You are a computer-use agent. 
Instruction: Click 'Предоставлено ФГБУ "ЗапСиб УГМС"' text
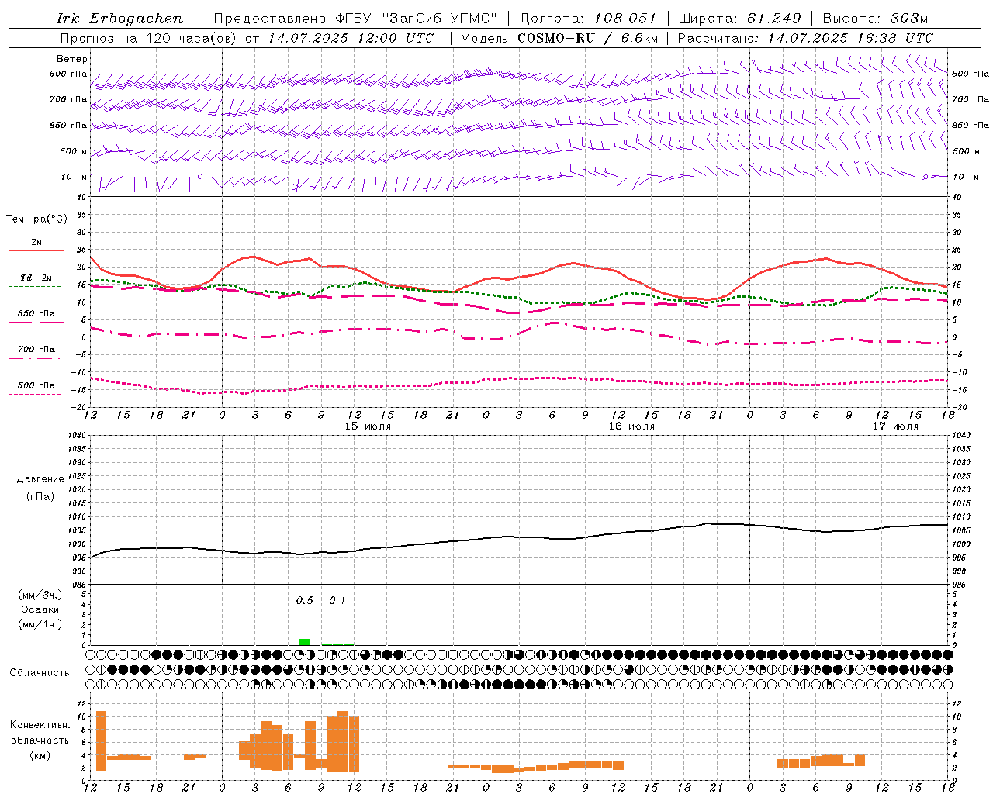pyautogui.click(x=355, y=19)
